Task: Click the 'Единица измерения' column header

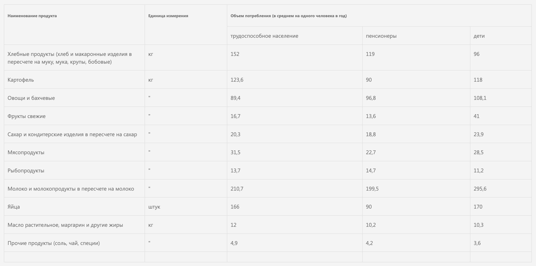Action: click(x=168, y=16)
